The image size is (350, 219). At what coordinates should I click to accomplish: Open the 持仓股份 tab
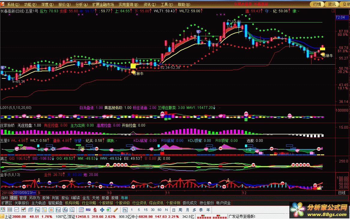207,203
